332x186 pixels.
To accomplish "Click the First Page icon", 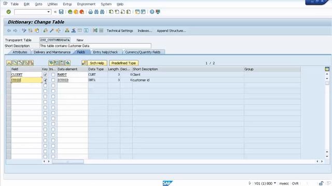I will coord(111,12).
